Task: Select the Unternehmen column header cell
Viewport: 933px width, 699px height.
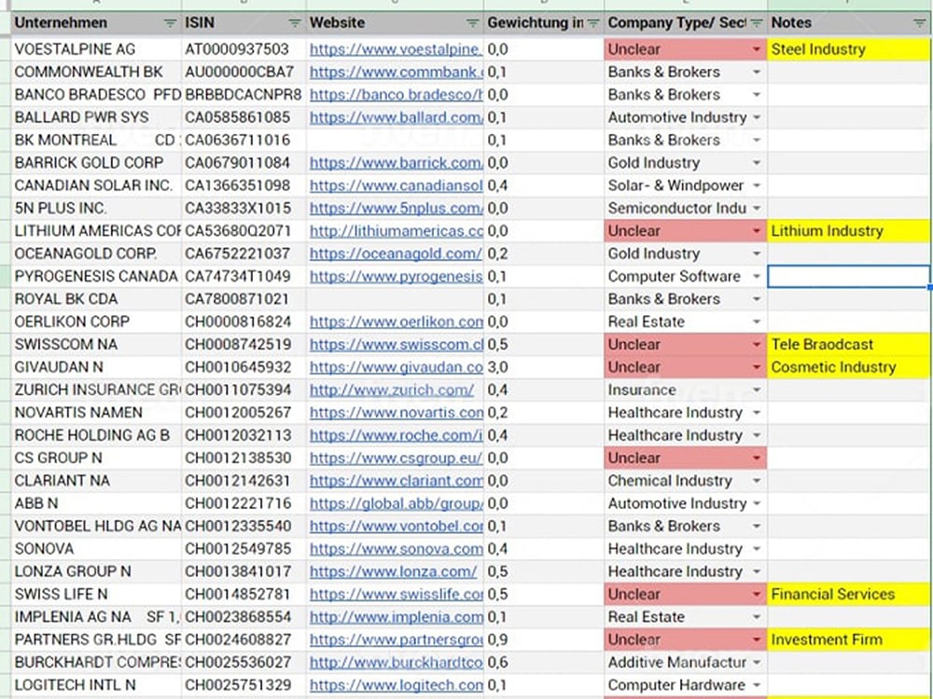Action: pos(96,23)
